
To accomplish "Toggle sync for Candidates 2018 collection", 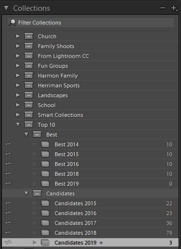I will click(x=8, y=232).
